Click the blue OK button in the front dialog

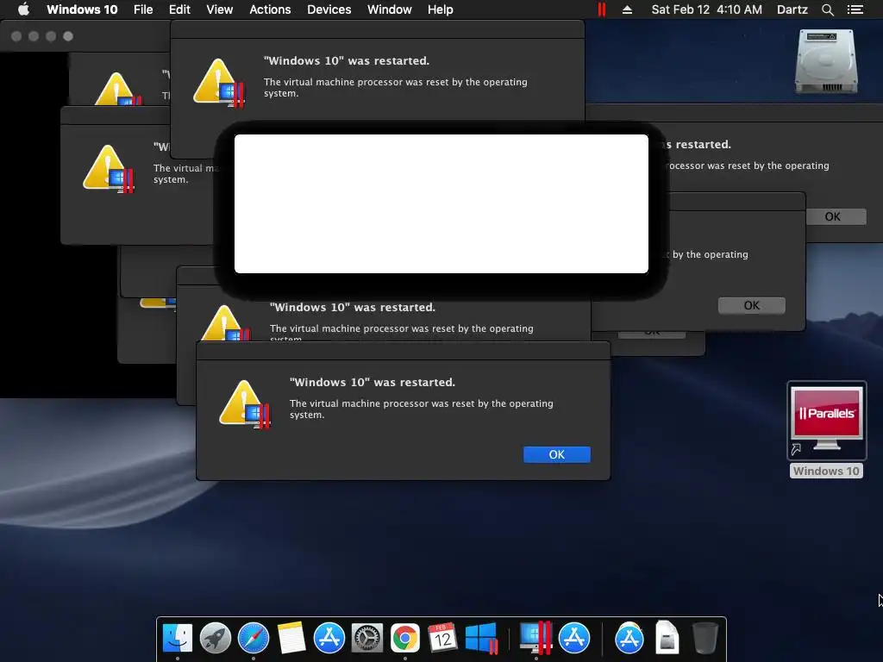pyautogui.click(x=557, y=455)
